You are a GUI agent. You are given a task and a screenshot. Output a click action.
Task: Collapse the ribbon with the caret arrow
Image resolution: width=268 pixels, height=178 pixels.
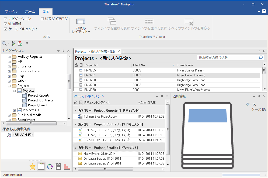(x=259, y=11)
